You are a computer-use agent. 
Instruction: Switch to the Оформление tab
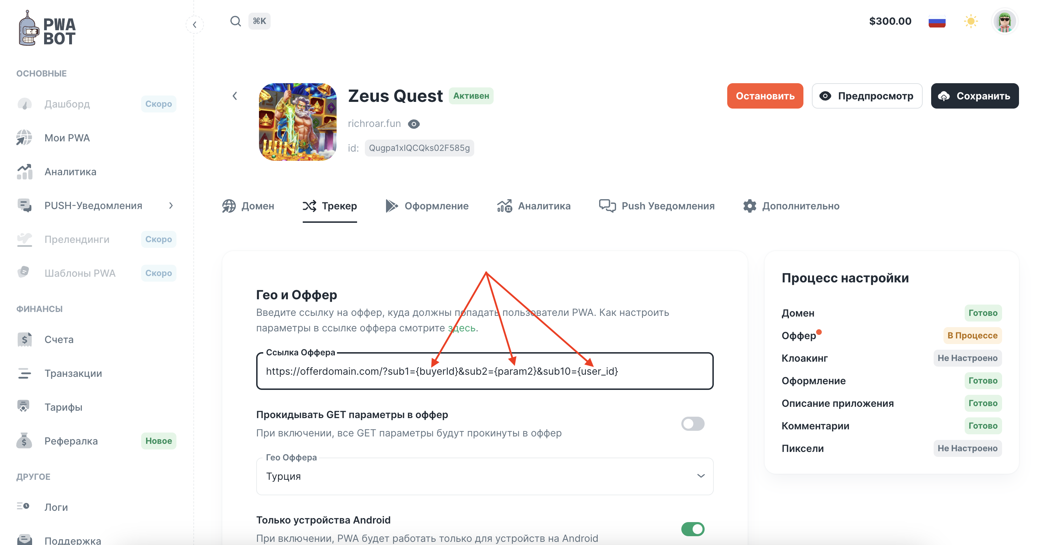427,206
